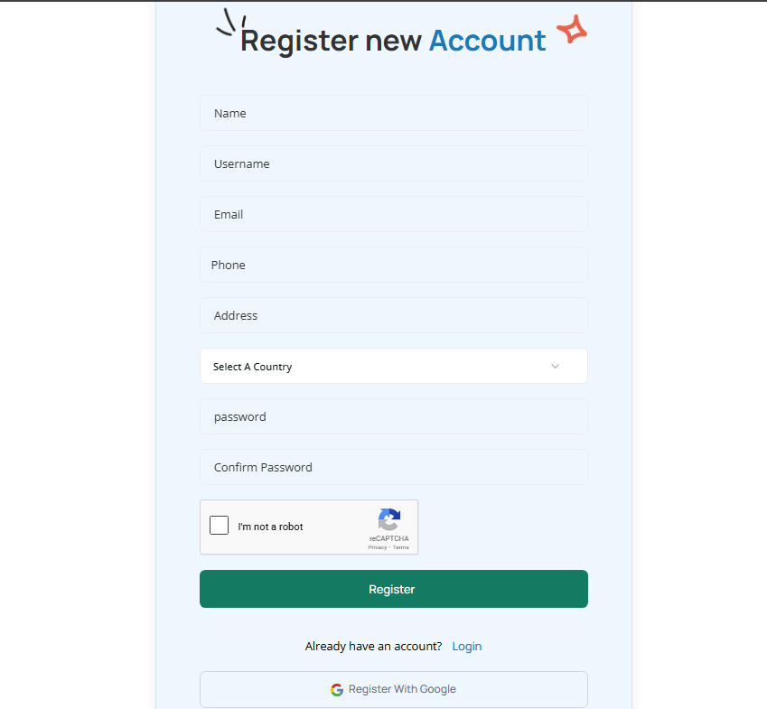Check the I'm not a robot box
This screenshot has height=709, width=767.
click(219, 525)
